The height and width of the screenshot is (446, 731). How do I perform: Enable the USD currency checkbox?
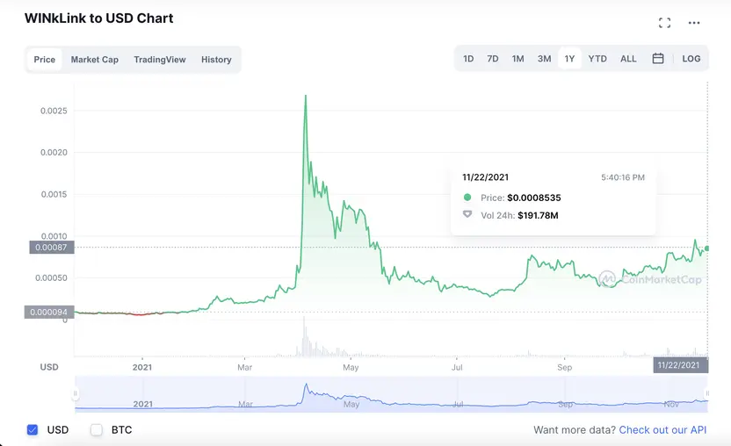pos(33,430)
